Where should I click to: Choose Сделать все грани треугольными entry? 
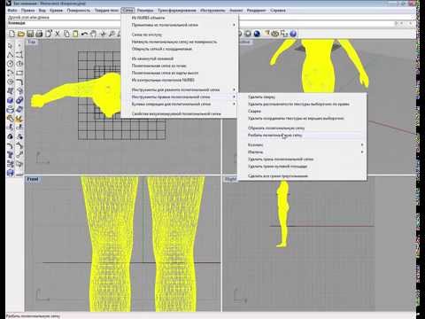(x=278, y=176)
